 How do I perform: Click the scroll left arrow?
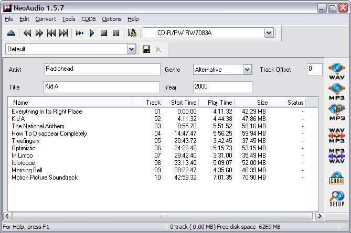[7, 216]
